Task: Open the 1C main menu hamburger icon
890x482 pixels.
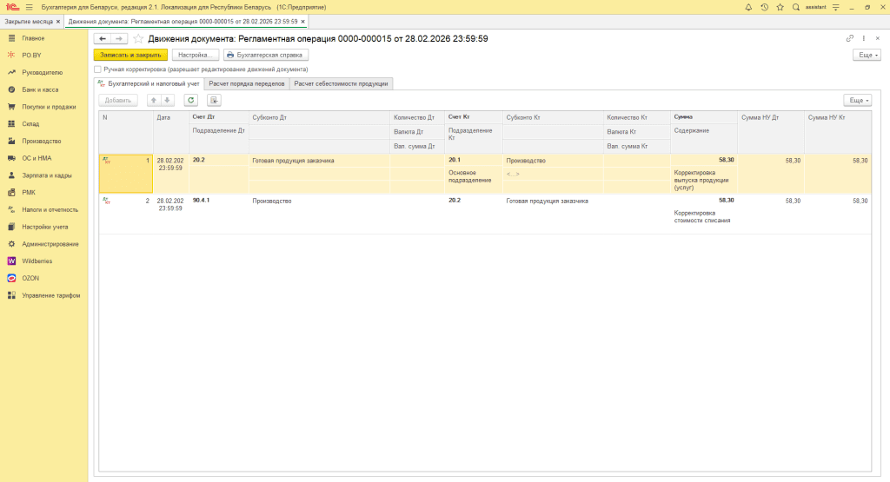Action: [29, 7]
